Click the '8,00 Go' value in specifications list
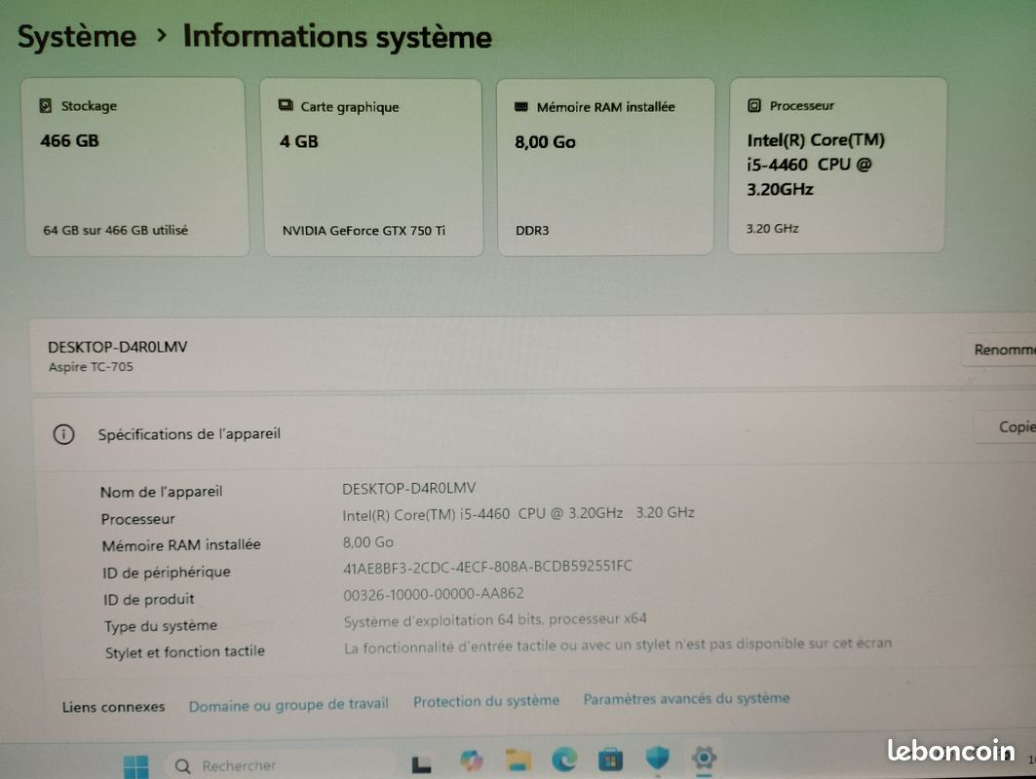The height and width of the screenshot is (779, 1036). tap(368, 542)
